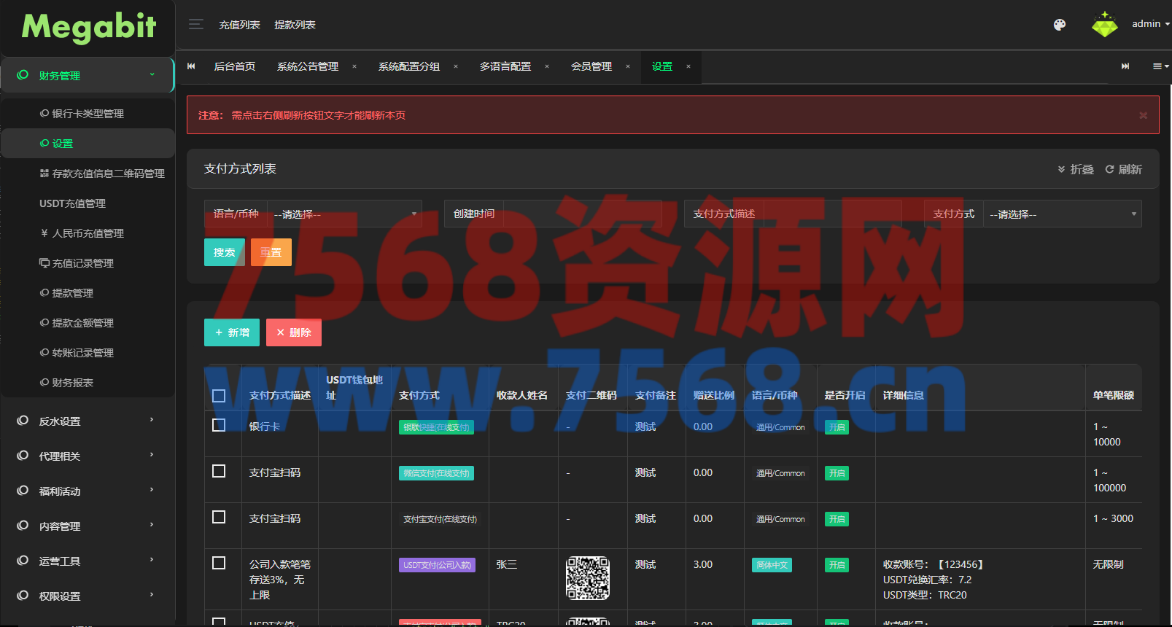
Task: Click the diamond avatar icon
Action: tap(1104, 25)
